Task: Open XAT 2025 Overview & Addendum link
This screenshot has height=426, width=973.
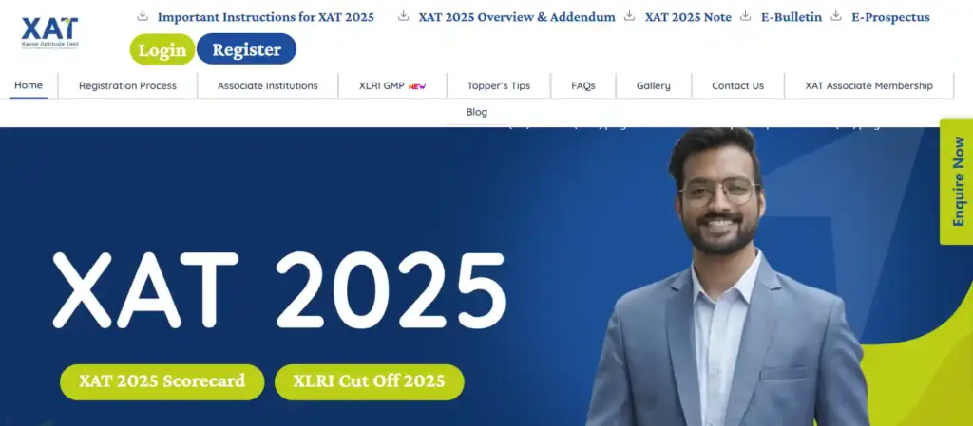Action: (516, 17)
